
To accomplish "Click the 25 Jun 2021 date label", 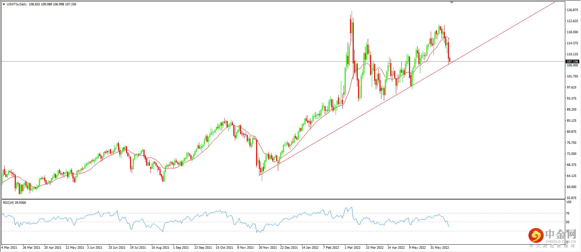I will (117, 248).
